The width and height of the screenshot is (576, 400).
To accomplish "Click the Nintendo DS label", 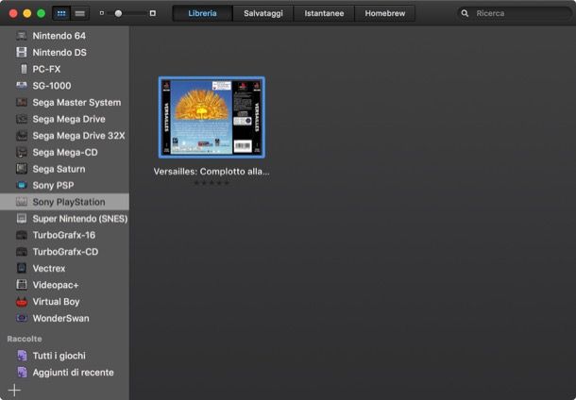I will [x=59, y=53].
